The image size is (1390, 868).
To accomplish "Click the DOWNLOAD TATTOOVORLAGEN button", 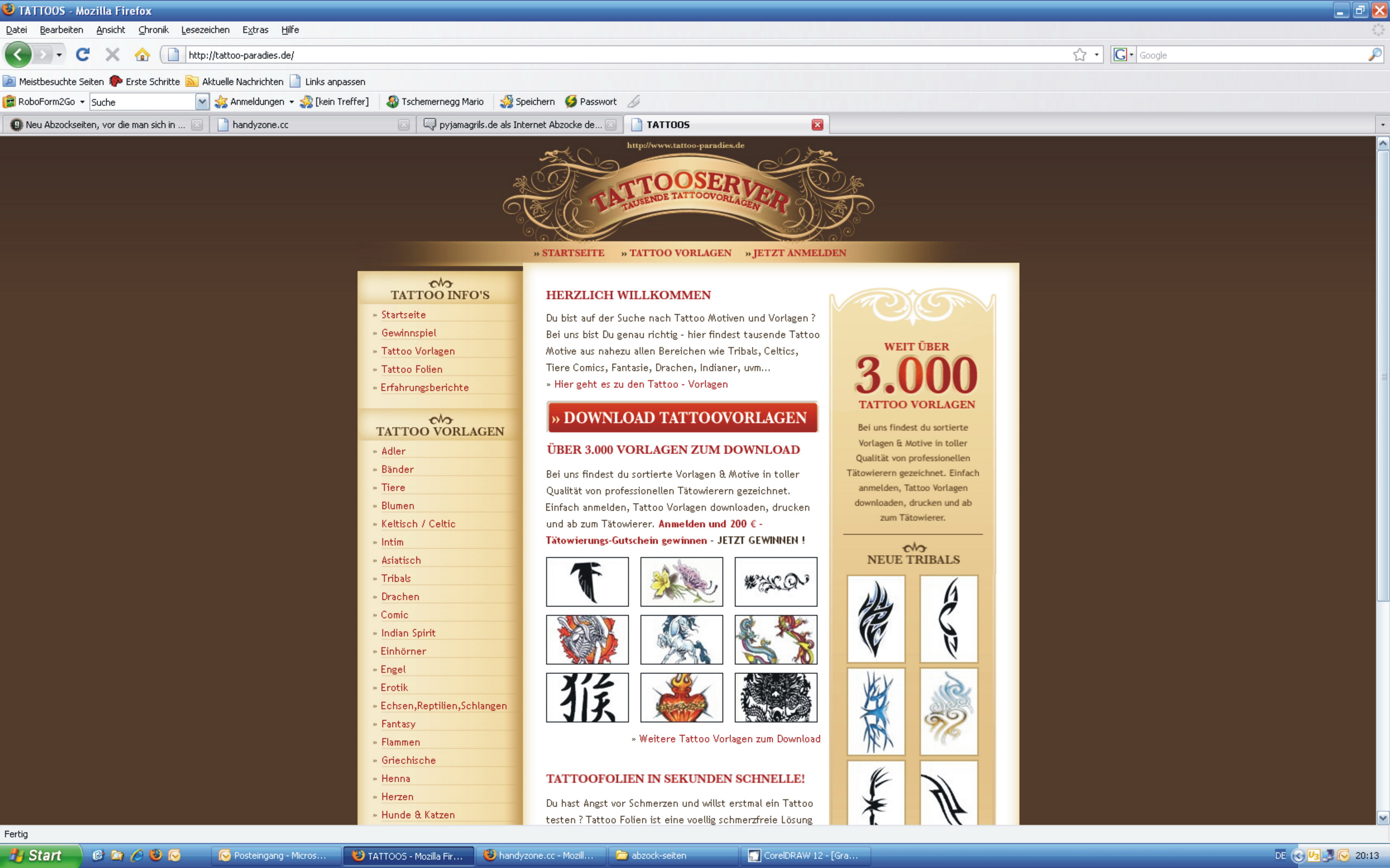I will click(682, 417).
